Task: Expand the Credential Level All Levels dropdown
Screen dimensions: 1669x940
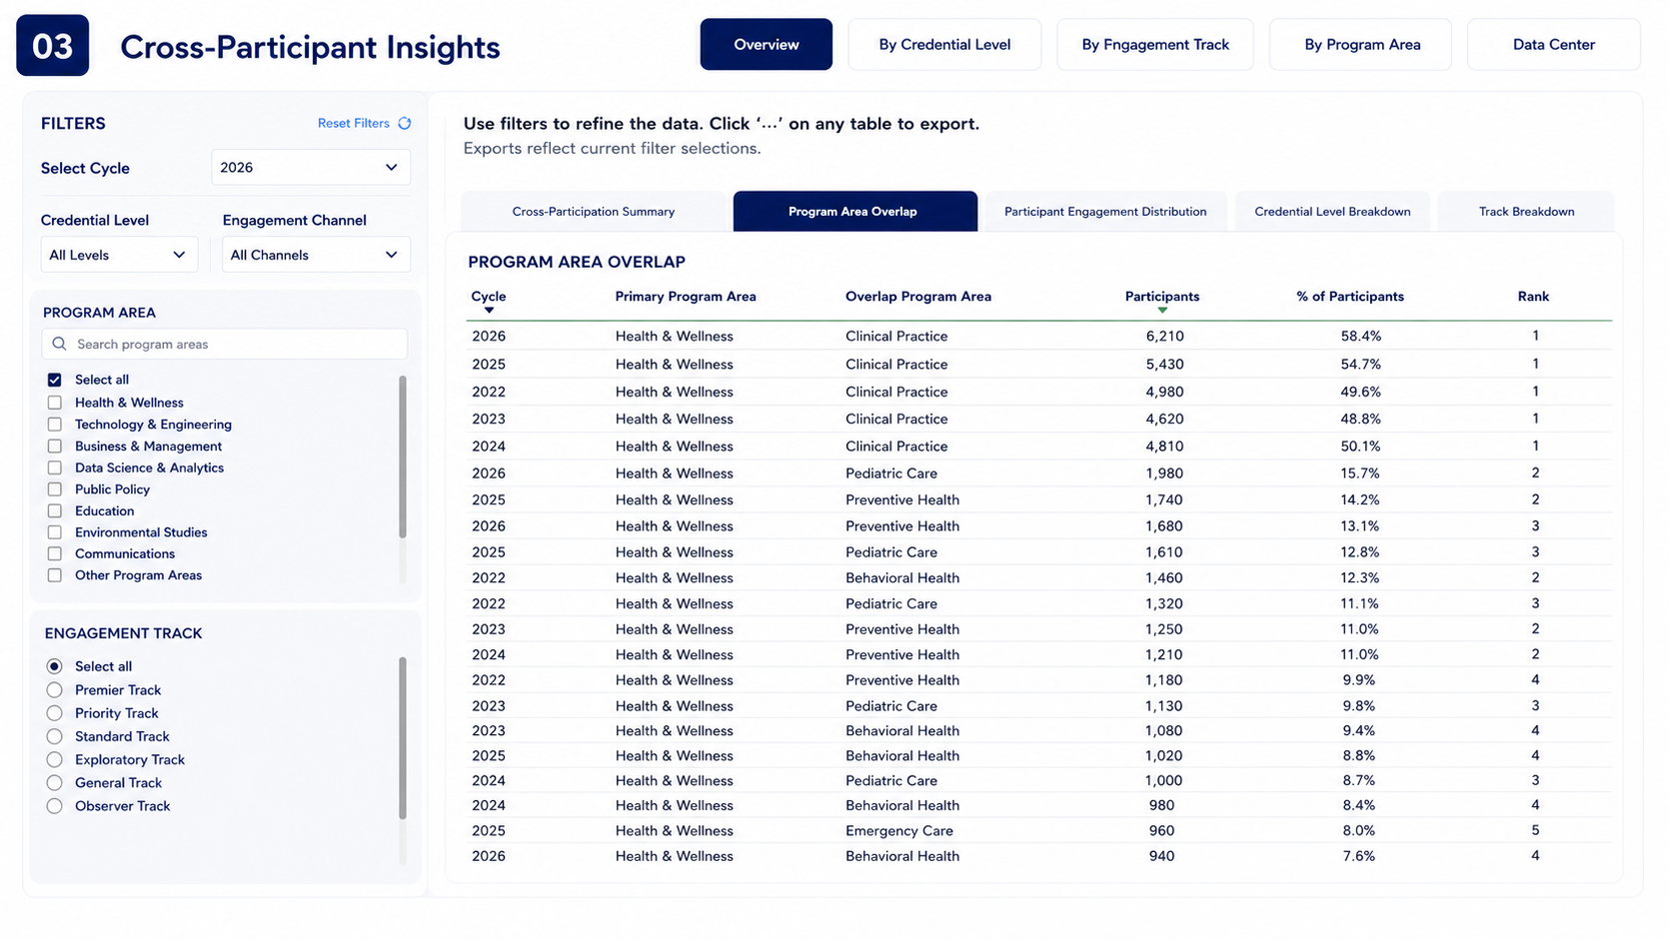Action: pos(119,255)
